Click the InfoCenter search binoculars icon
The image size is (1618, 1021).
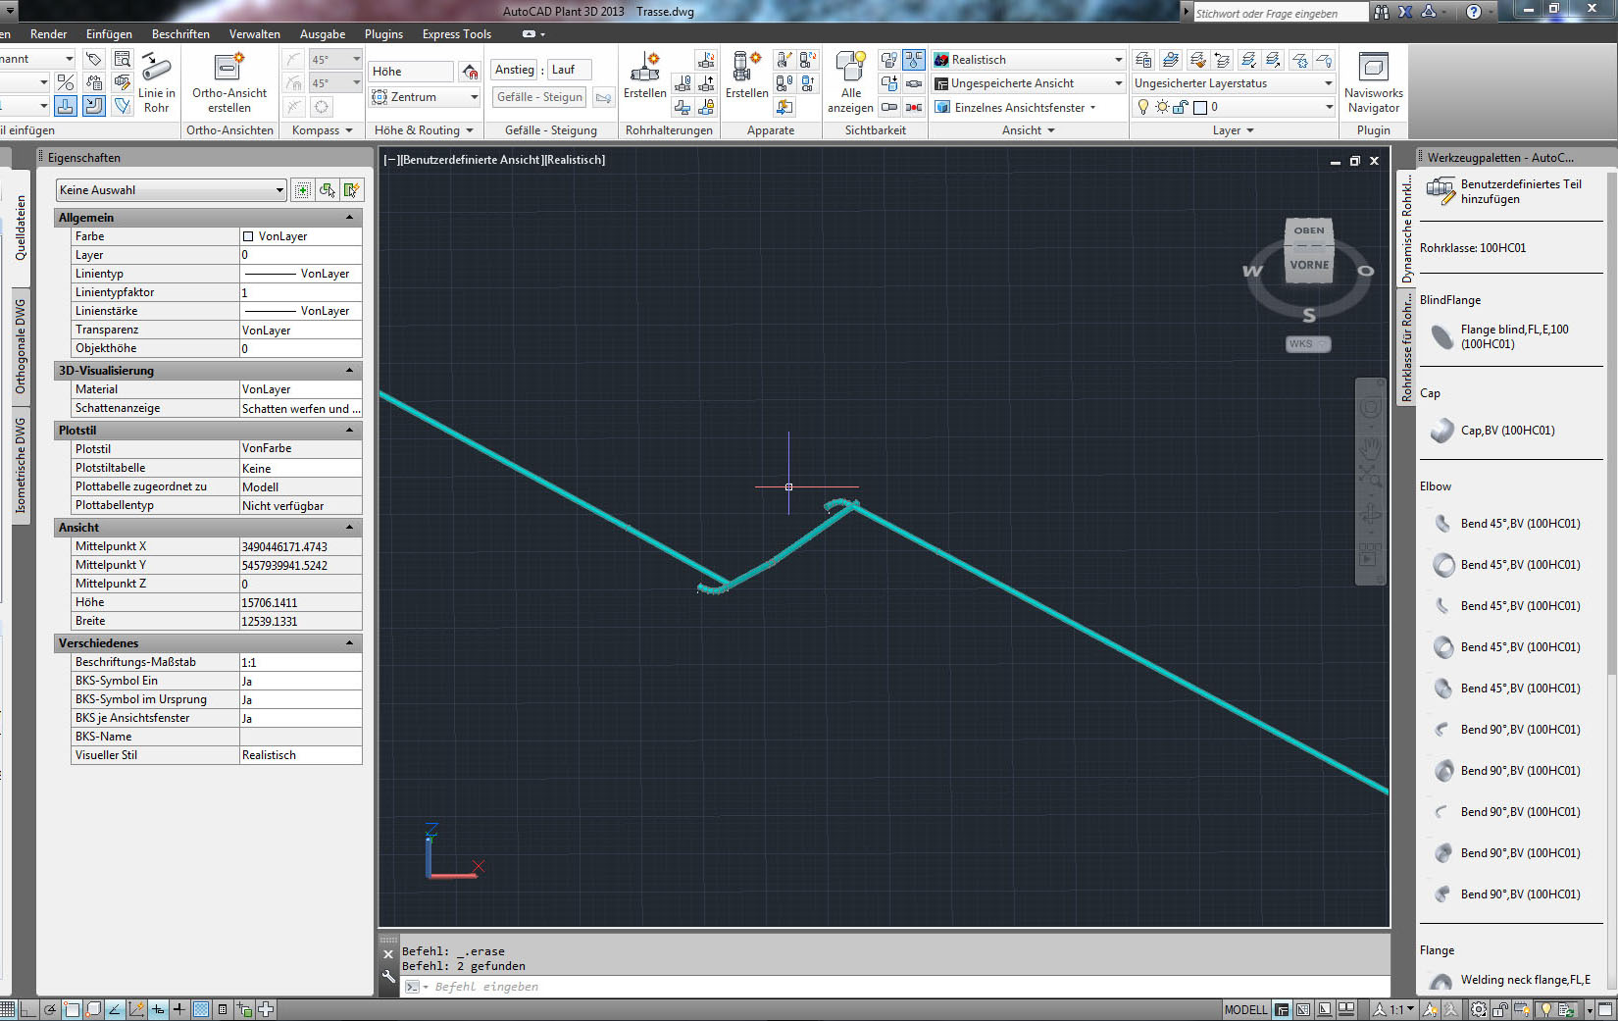(x=1381, y=12)
